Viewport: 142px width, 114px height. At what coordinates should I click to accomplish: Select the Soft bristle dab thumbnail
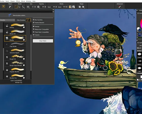pyautogui.click(x=139, y=68)
